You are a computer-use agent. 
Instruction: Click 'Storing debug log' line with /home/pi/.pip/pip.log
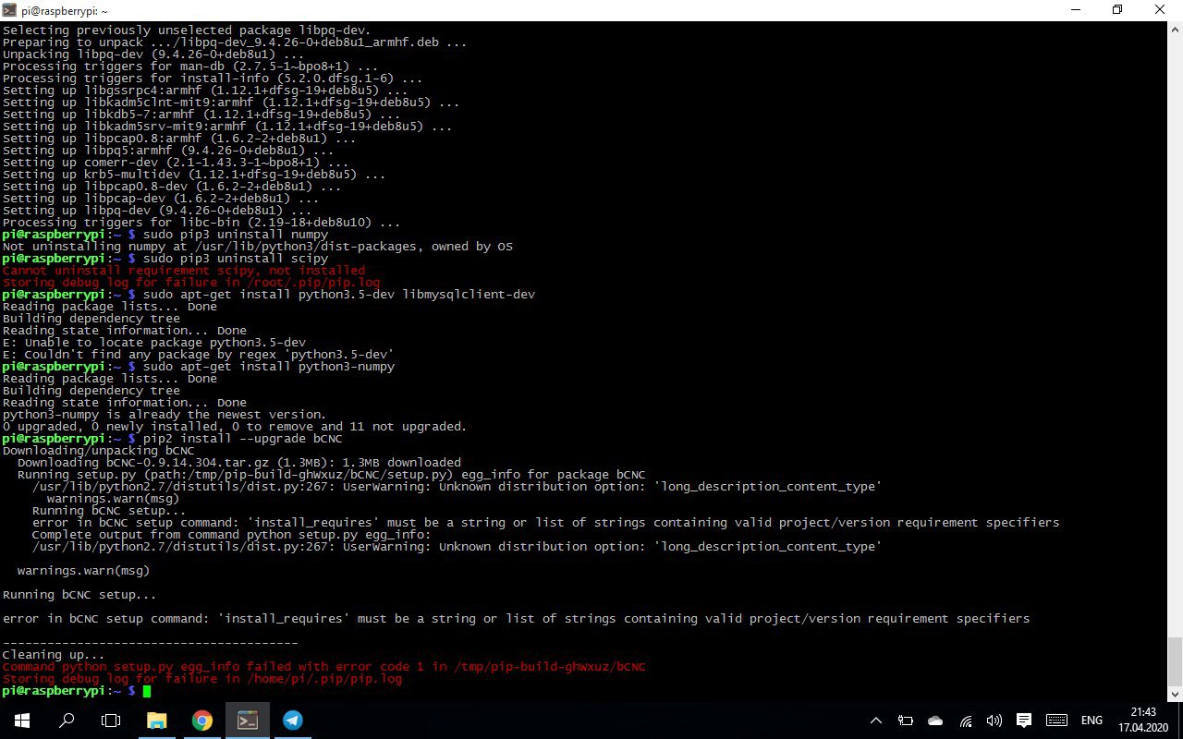point(201,679)
